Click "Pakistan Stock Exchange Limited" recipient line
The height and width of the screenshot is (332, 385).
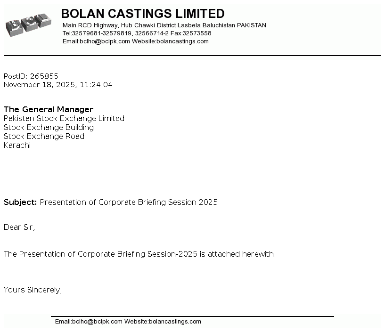[x=64, y=119]
